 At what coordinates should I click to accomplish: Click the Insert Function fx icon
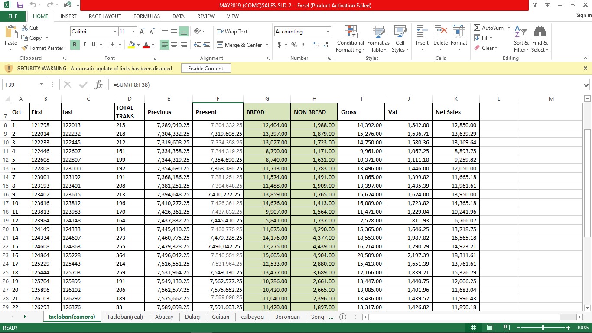coord(98,85)
